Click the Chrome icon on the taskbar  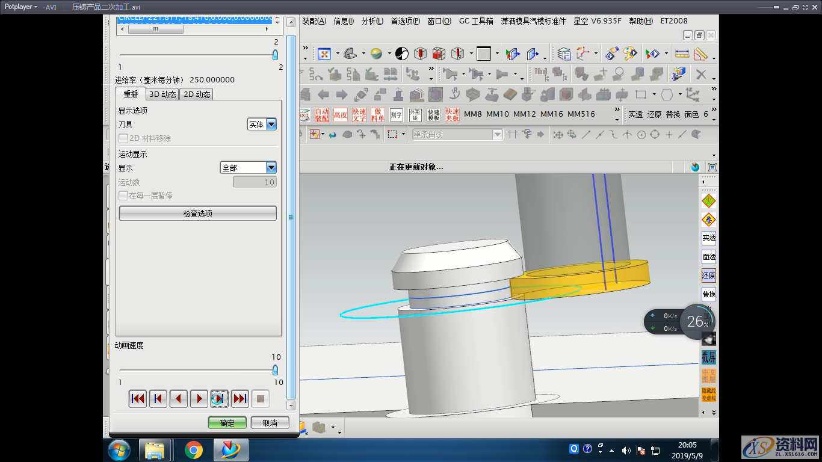pos(193,449)
